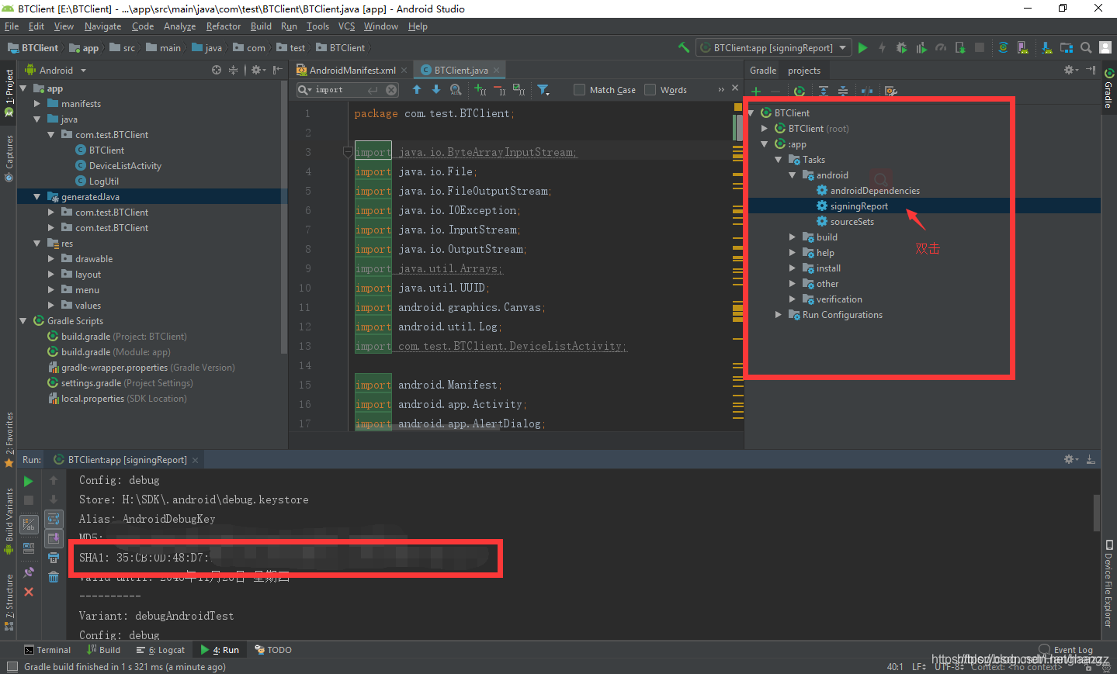
Task: Open Device File Explorer side panel
Action: point(1108,583)
